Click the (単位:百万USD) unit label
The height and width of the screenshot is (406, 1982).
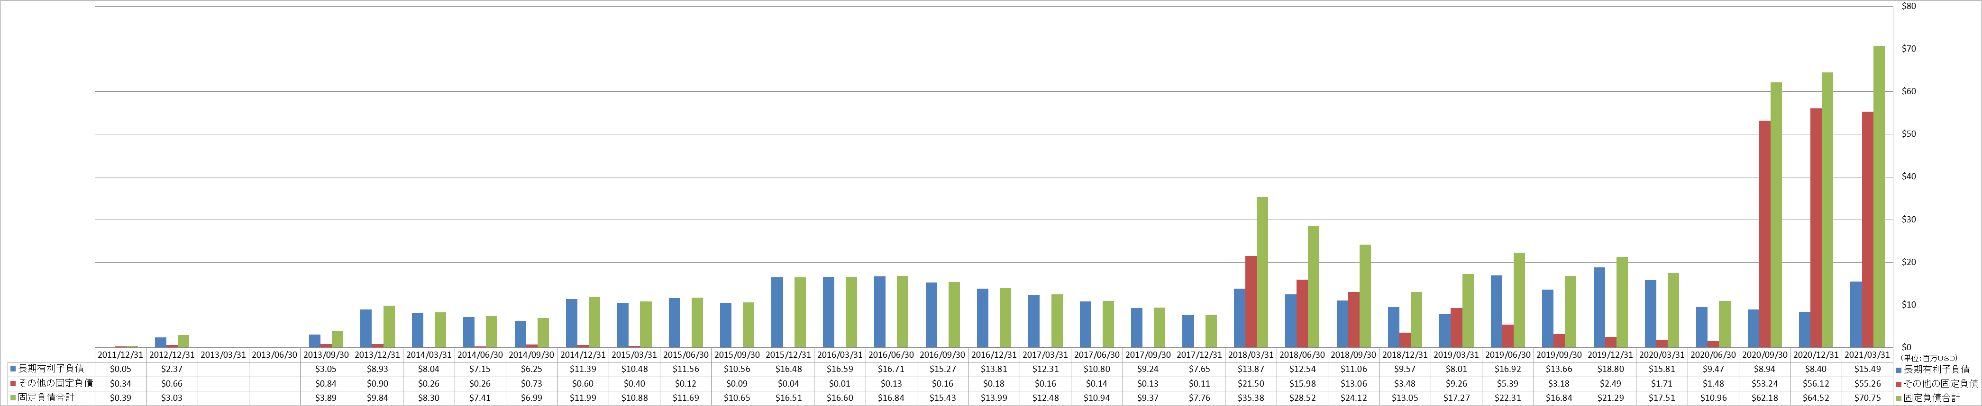(1928, 358)
